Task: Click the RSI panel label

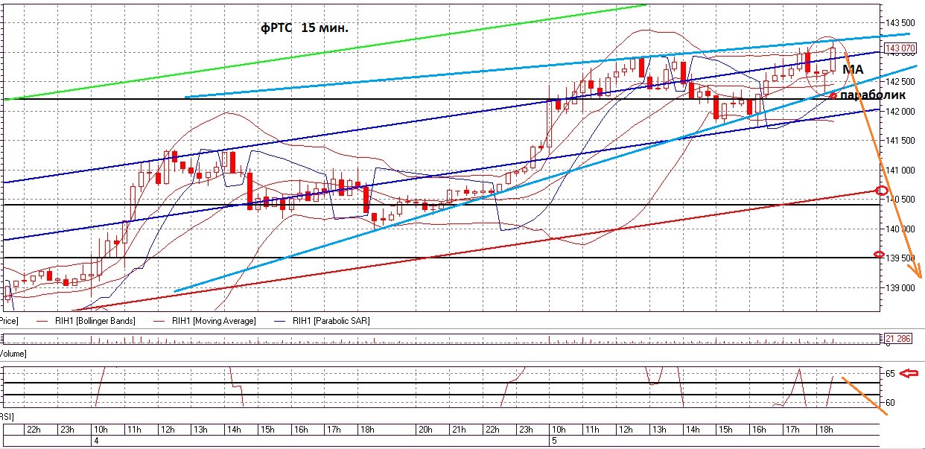Action: (x=7, y=417)
